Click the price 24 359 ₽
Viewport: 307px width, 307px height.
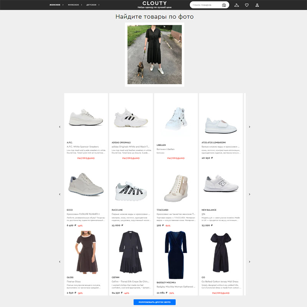[x=117, y=293]
